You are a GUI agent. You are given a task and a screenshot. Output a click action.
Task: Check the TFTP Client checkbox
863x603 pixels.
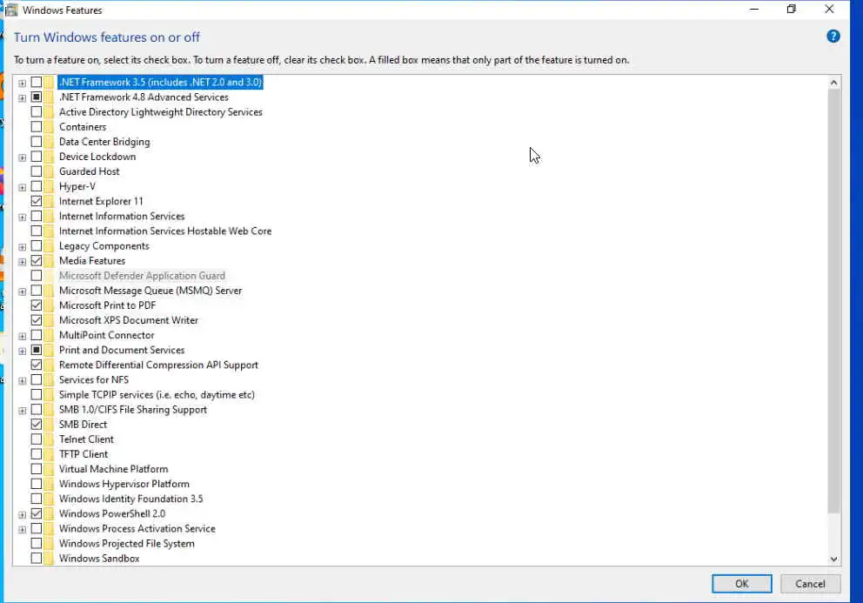coord(37,453)
